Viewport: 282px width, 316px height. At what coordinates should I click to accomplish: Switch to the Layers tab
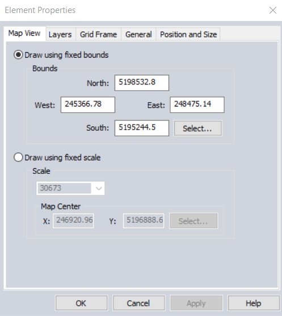pyautogui.click(x=60, y=34)
